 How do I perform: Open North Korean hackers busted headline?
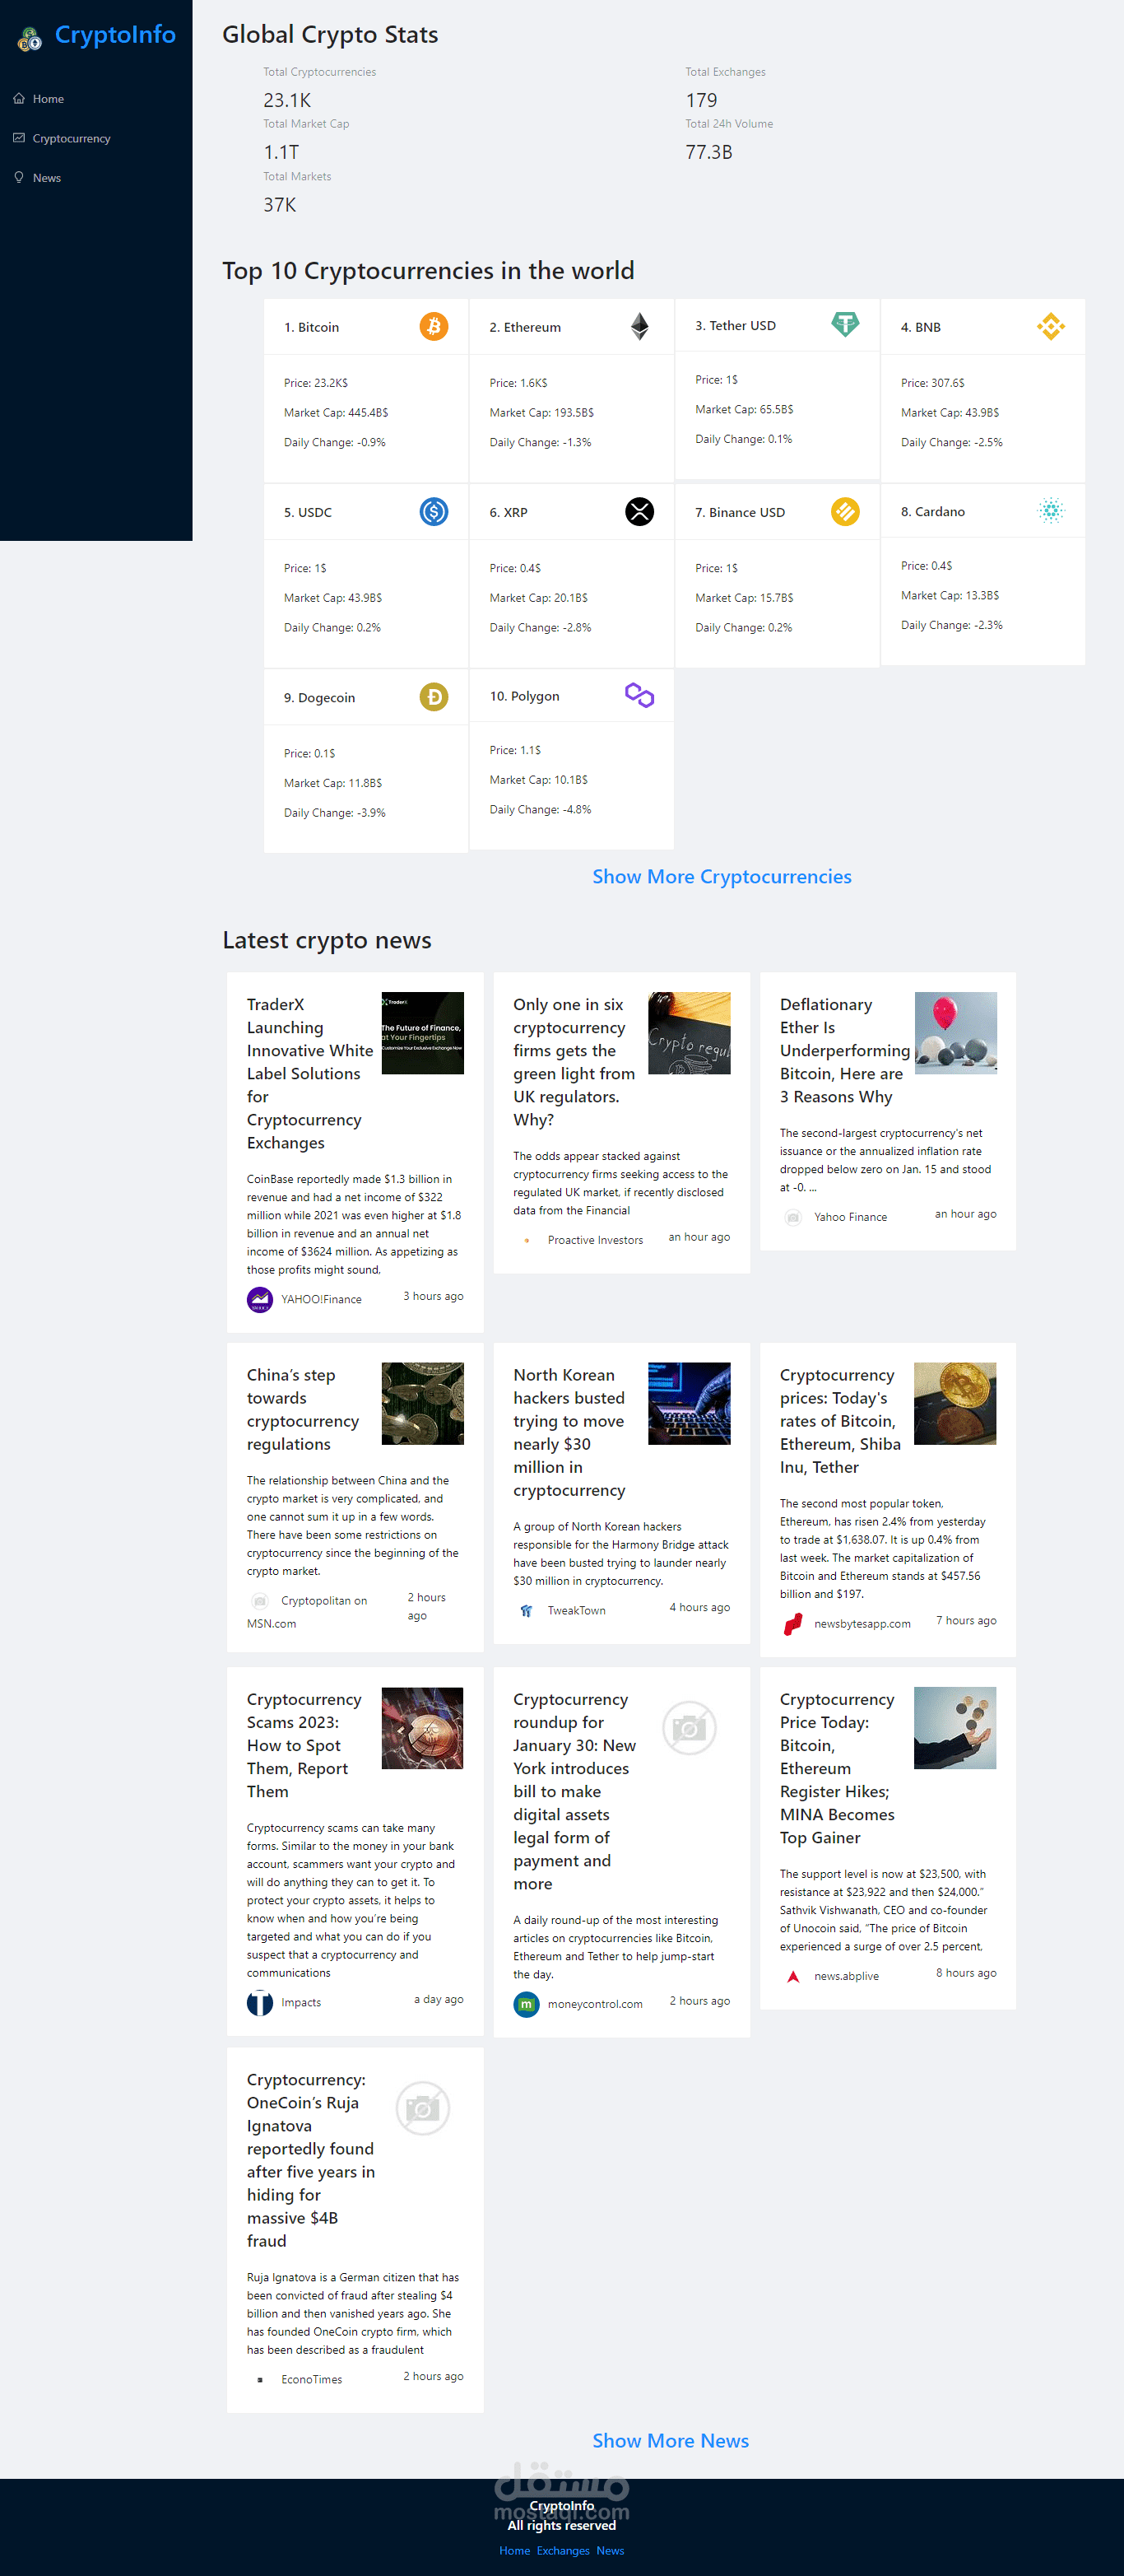click(x=569, y=1432)
